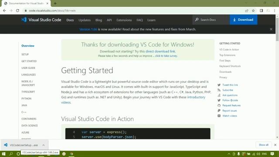Bookmark this page with the star icon
The height and width of the screenshot is (157, 279).
tap(253, 10)
